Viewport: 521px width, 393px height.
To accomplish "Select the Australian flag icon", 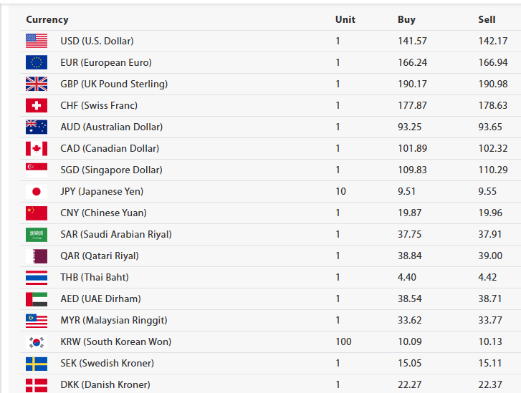I will coord(37,127).
